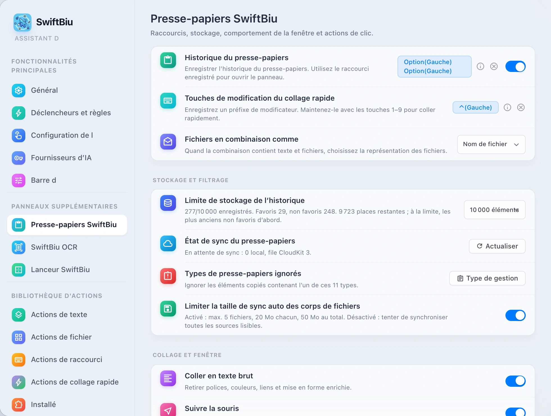Image resolution: width=551 pixels, height=416 pixels.
Task: Open the 10 000 éléments limit dropdown
Action: (495, 210)
